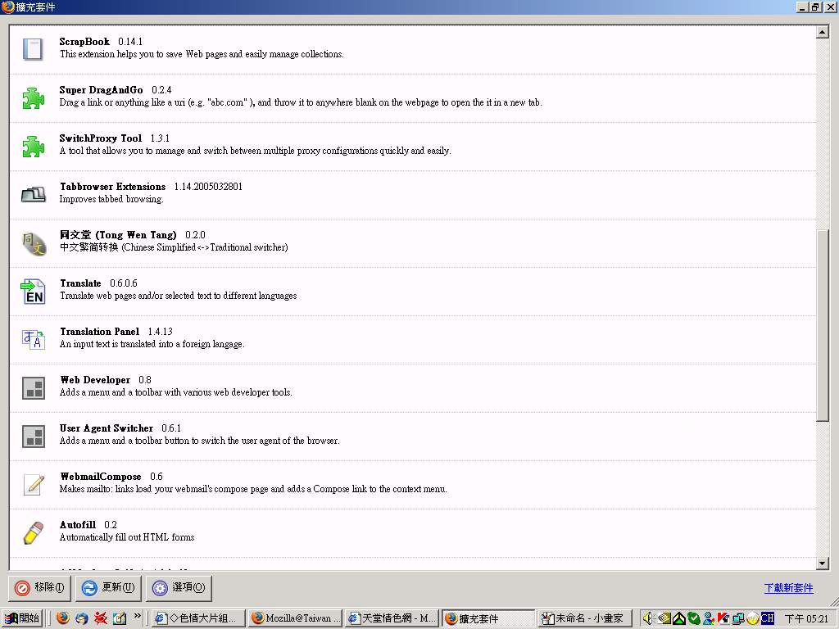Click the Translation Panel icon
This screenshot has height=629, width=839.
click(33, 339)
